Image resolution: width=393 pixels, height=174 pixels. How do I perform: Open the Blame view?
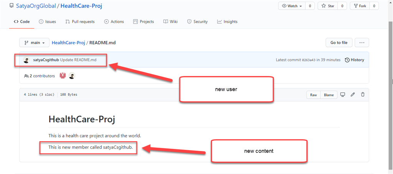[329, 95]
